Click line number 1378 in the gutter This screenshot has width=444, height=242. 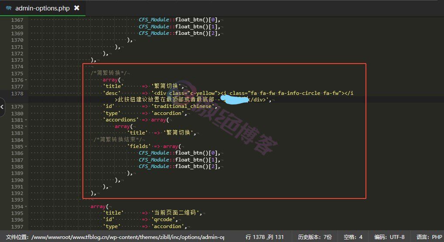point(17,94)
